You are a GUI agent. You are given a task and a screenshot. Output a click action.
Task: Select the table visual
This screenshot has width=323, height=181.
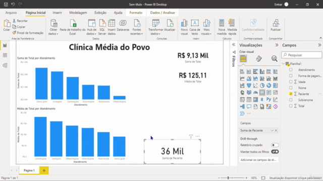tap(249, 100)
